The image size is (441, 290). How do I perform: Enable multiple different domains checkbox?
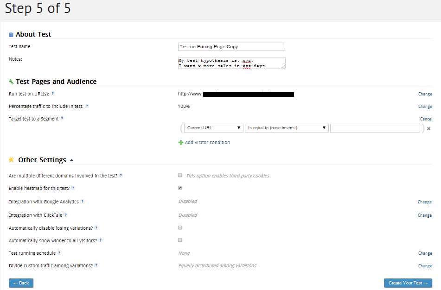[x=180, y=176]
